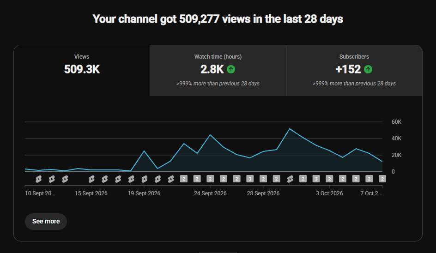Click the See more button
Screen dimensions: 436x253
pyautogui.click(x=46, y=221)
